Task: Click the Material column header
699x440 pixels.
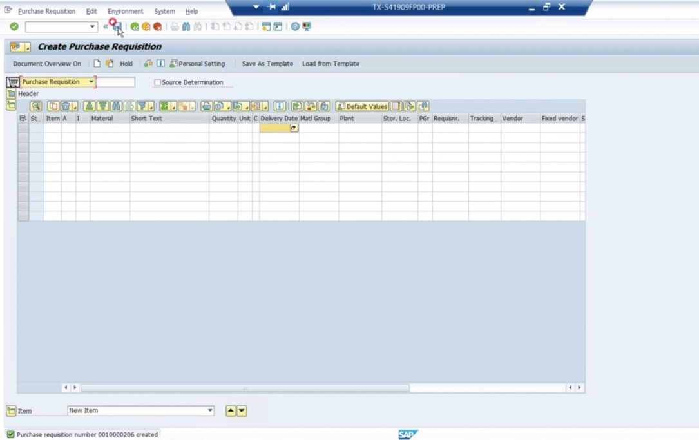Action: pos(110,119)
